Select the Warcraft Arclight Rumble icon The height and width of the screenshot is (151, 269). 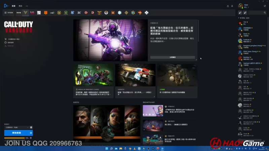(x=133, y=13)
